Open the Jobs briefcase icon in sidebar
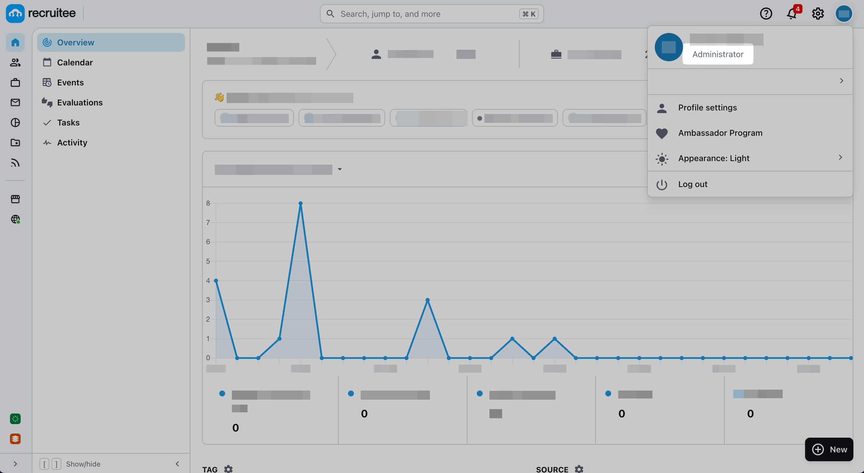Viewport: 864px width, 473px height. [15, 82]
